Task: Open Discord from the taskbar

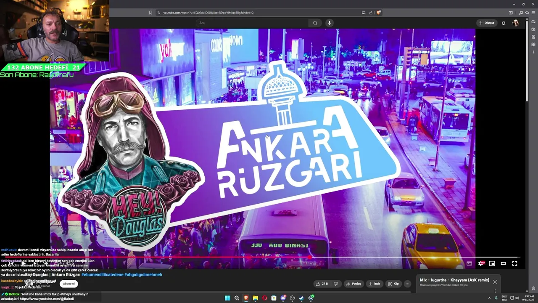Action: tap(283, 298)
